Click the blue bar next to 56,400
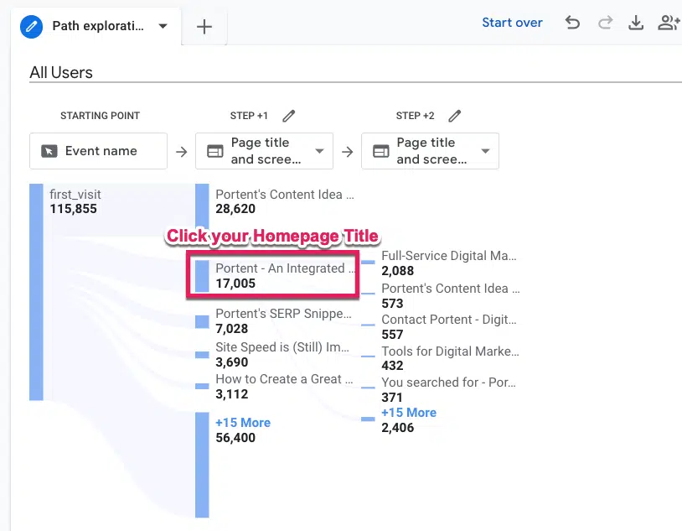Image resolution: width=682 pixels, height=531 pixels. tap(202, 466)
